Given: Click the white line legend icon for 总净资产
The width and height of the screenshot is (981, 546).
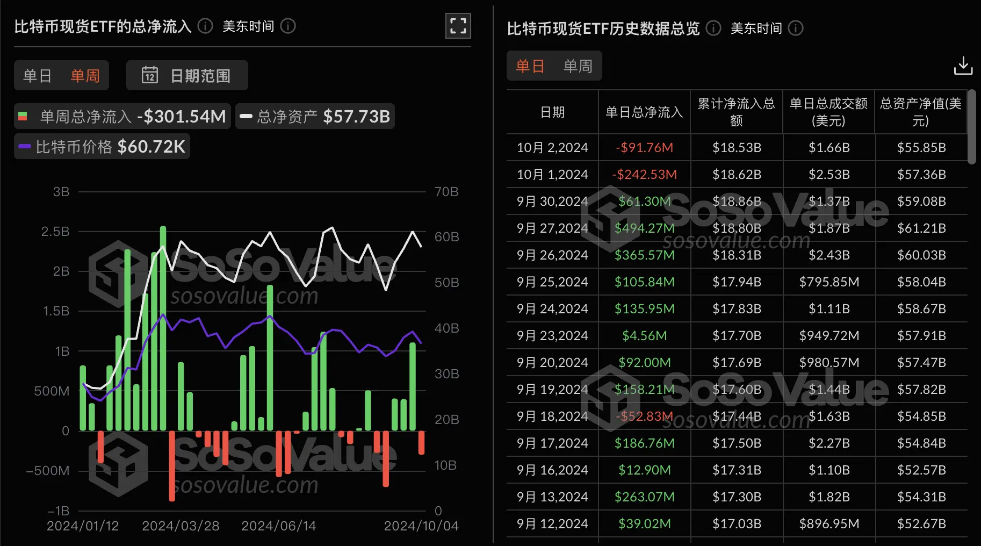Looking at the screenshot, I should coord(247,116).
